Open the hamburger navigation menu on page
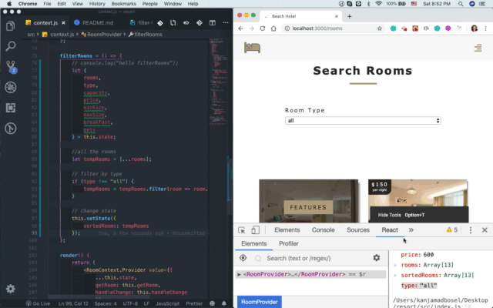The height and width of the screenshot is (308, 493). coord(478,48)
